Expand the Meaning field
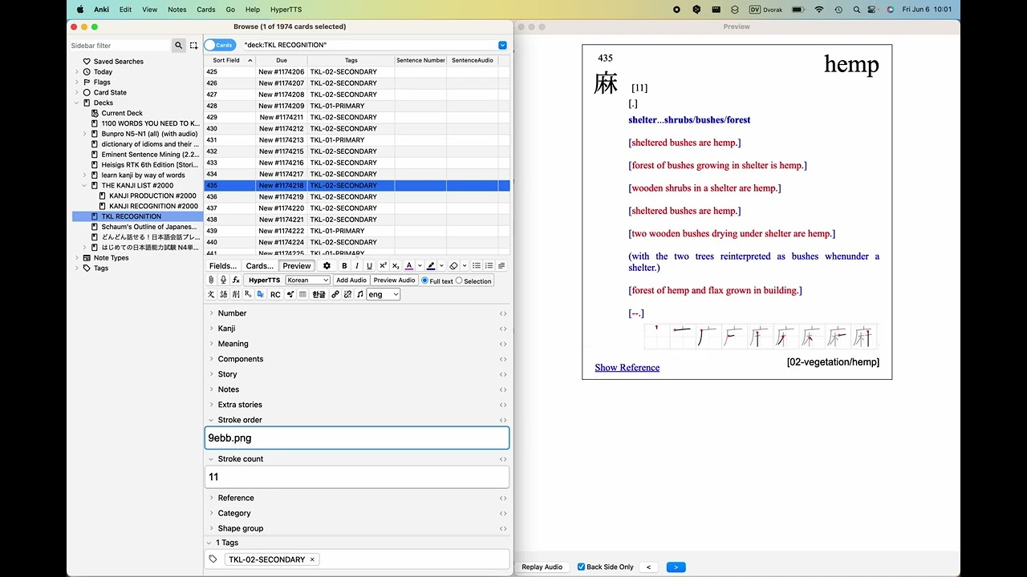The image size is (1027, 577). point(212,344)
